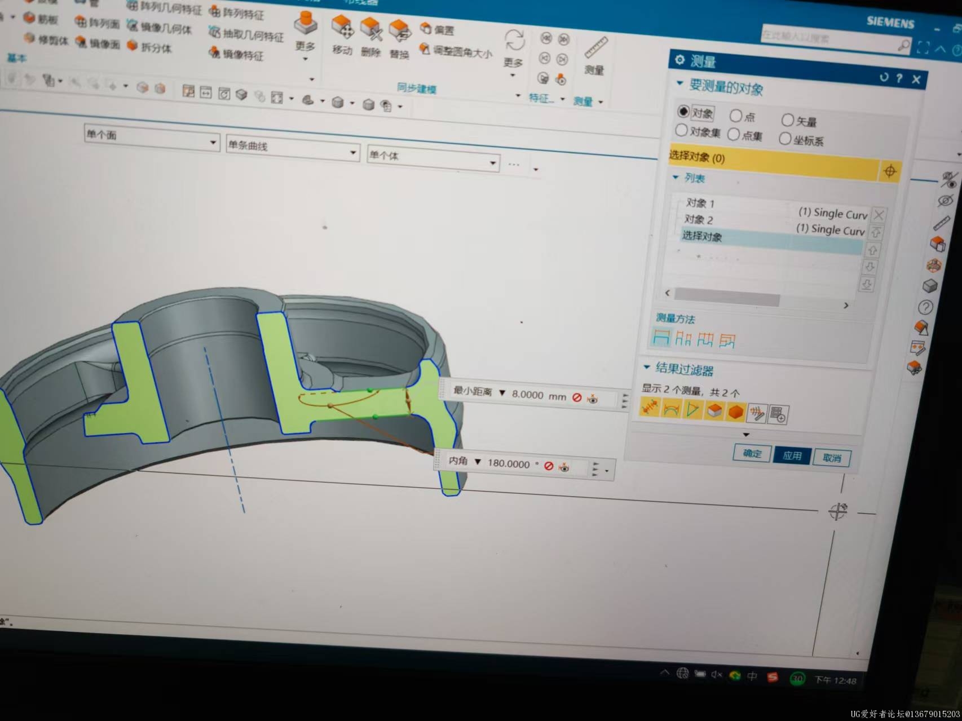962x721 pixels.
Task: Toggle the distance result filter icon
Action: (x=649, y=407)
